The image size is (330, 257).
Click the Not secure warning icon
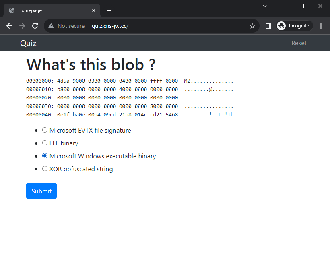pyautogui.click(x=51, y=26)
